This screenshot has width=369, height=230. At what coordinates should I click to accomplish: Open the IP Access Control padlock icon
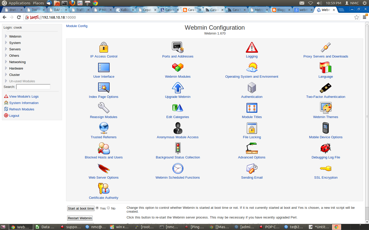pyautogui.click(x=104, y=47)
